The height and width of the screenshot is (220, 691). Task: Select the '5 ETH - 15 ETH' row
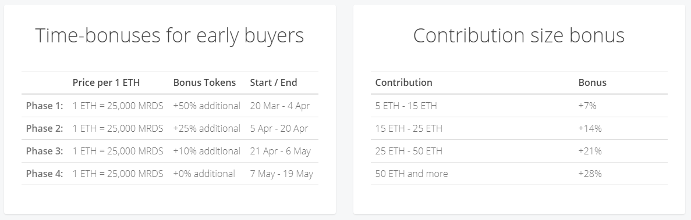519,106
